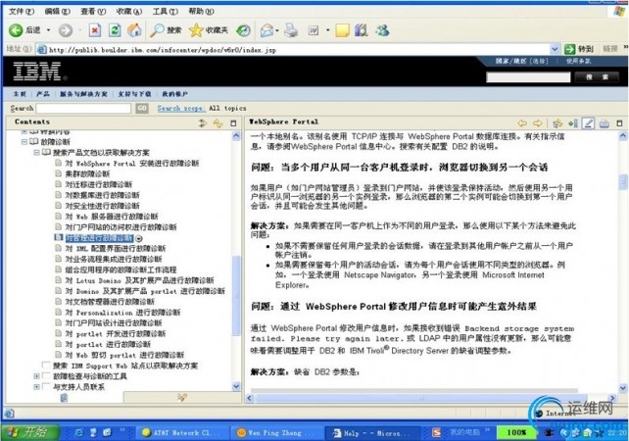Open the address bar dropdown arrow

(x=555, y=49)
